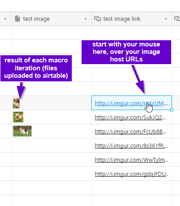The height and width of the screenshot is (206, 180).
Task: Open the two puppies thumbnail attachment
Action: click(16, 103)
